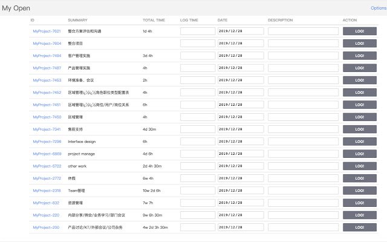
Task: Click the 'My Open' heading
Action: pyautogui.click(x=16, y=8)
